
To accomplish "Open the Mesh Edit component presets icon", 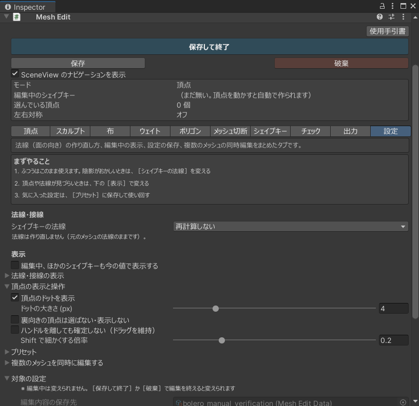I will click(x=391, y=17).
